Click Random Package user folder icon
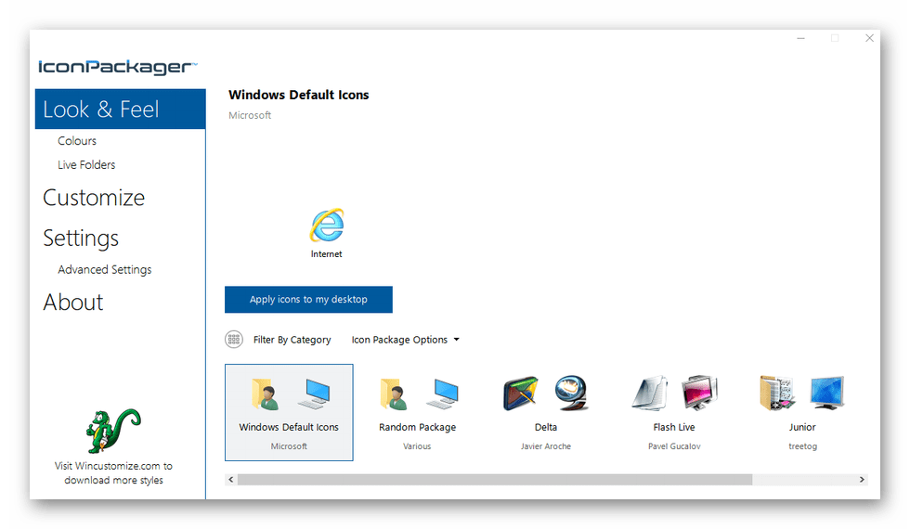The height and width of the screenshot is (529, 910). click(x=393, y=394)
